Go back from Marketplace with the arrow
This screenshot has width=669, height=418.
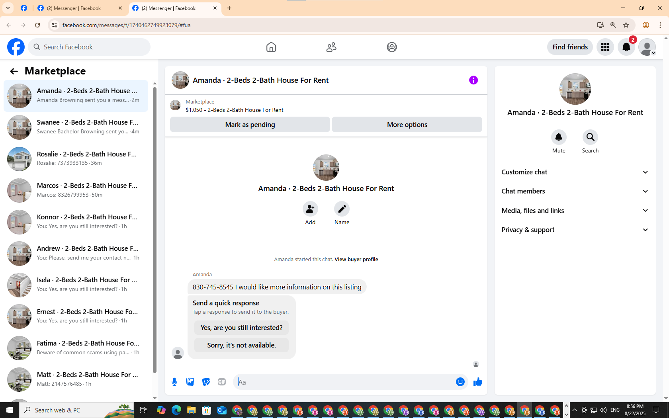(x=14, y=71)
